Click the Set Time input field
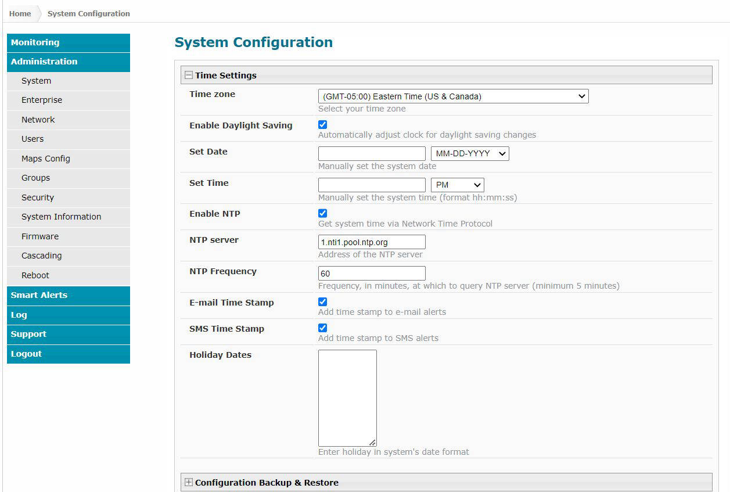730x492 pixels. coord(372,185)
